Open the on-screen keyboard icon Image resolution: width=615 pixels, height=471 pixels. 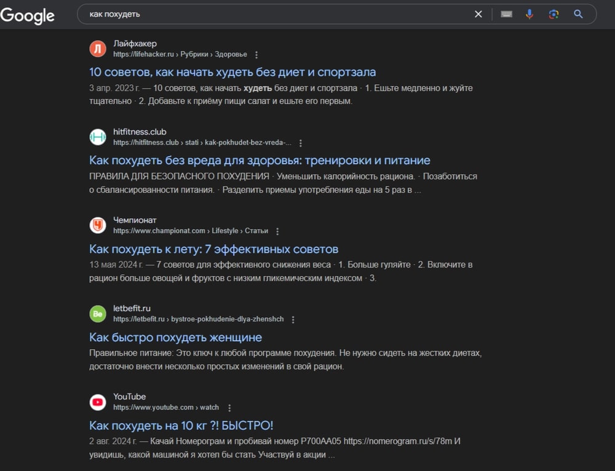point(506,14)
